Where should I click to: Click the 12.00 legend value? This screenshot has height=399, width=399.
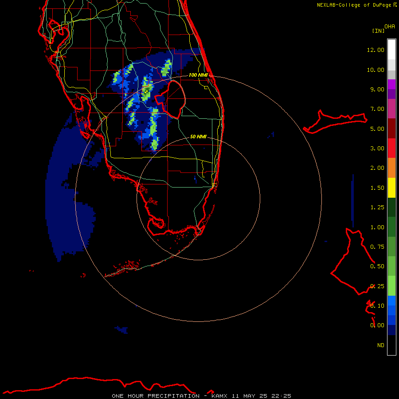(x=376, y=50)
